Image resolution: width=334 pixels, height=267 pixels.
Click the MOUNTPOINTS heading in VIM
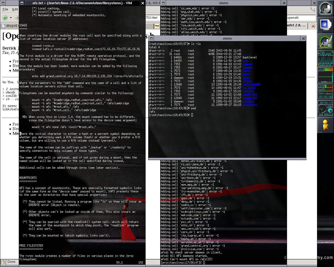(x=28, y=178)
